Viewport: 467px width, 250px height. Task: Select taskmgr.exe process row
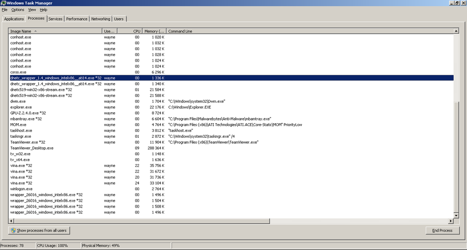click(231, 136)
